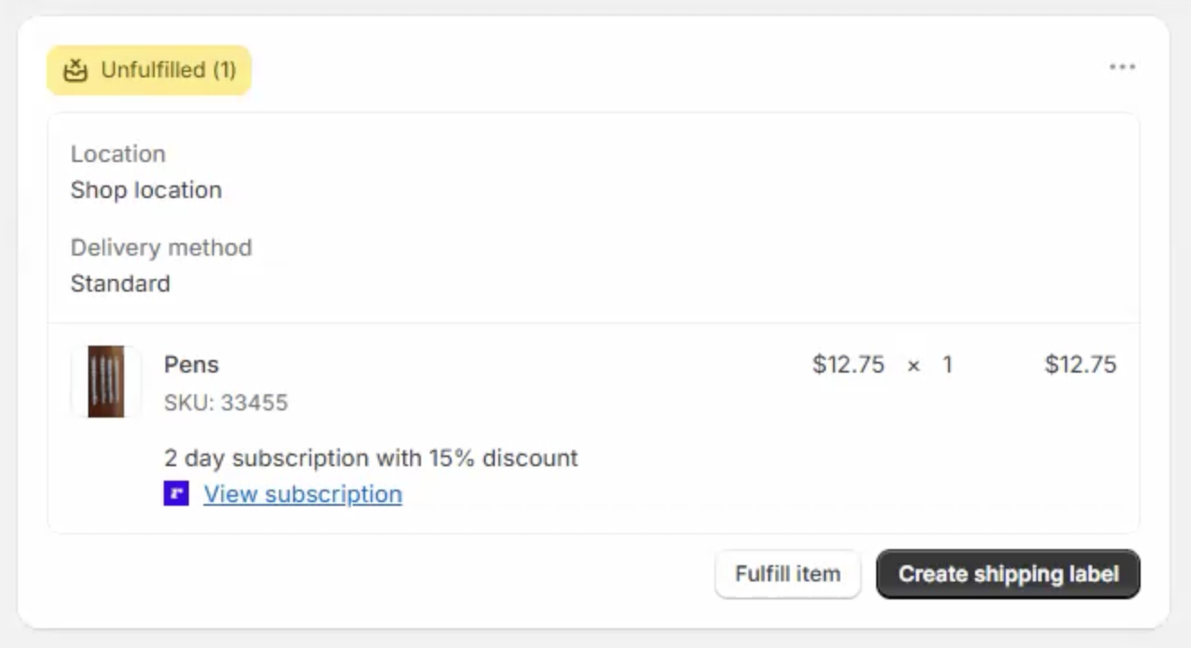Click the multiplication sign between price and quantity
Image resolution: width=1191 pixels, height=648 pixels.
[x=913, y=365]
